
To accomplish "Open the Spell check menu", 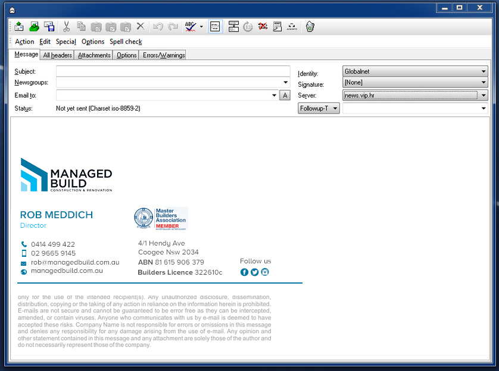I will (126, 42).
